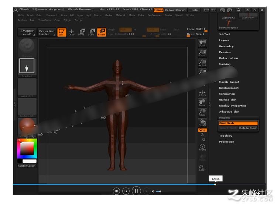Click the lock icon in the title bar

[238, 10]
